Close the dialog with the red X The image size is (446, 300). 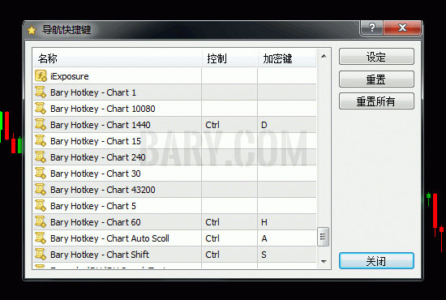click(x=402, y=28)
